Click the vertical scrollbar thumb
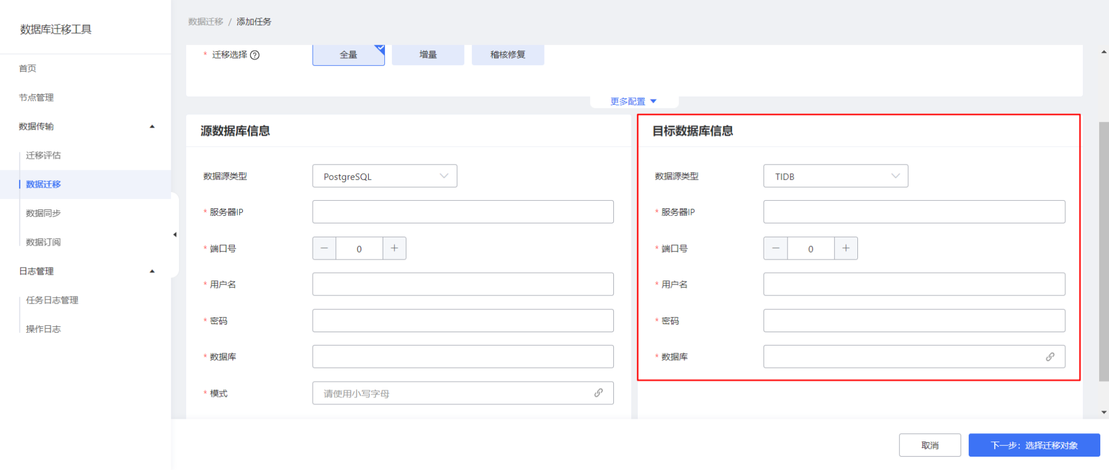 (1104, 251)
